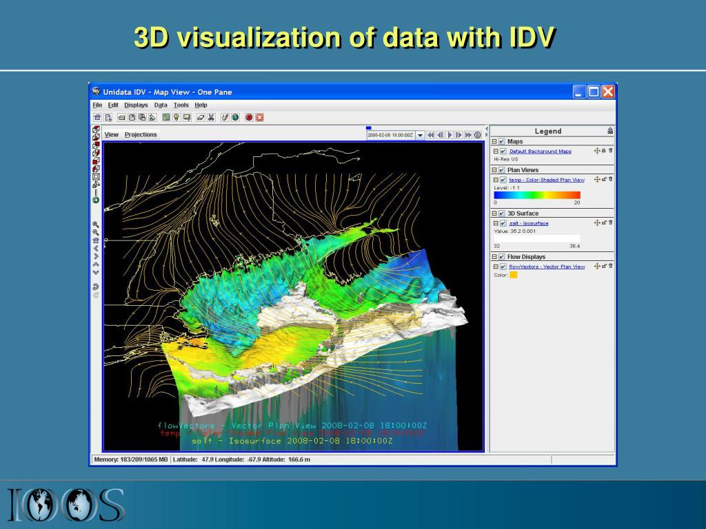Click the orange flow vectors color swatch
Screen dimensions: 706x529
(x=513, y=275)
